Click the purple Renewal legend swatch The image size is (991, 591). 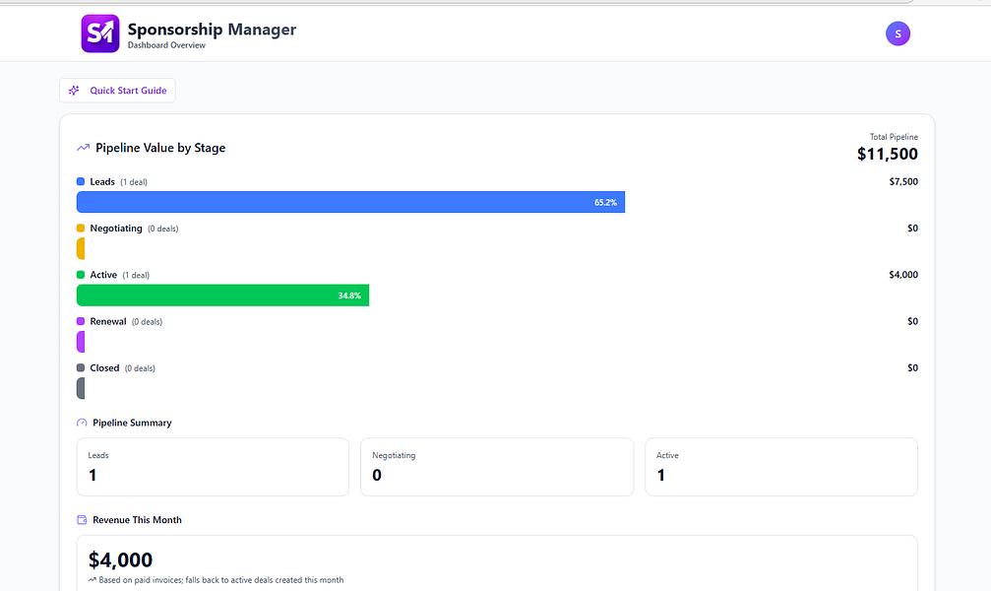coord(81,321)
